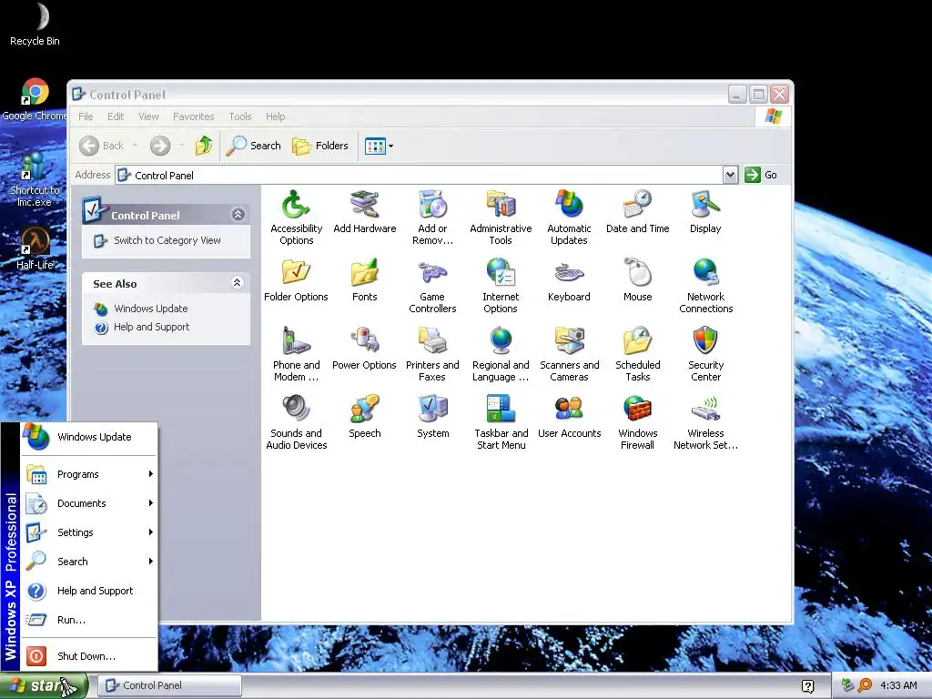Collapse the Control Panel sidebar section
The height and width of the screenshot is (699, 932).
(x=238, y=215)
